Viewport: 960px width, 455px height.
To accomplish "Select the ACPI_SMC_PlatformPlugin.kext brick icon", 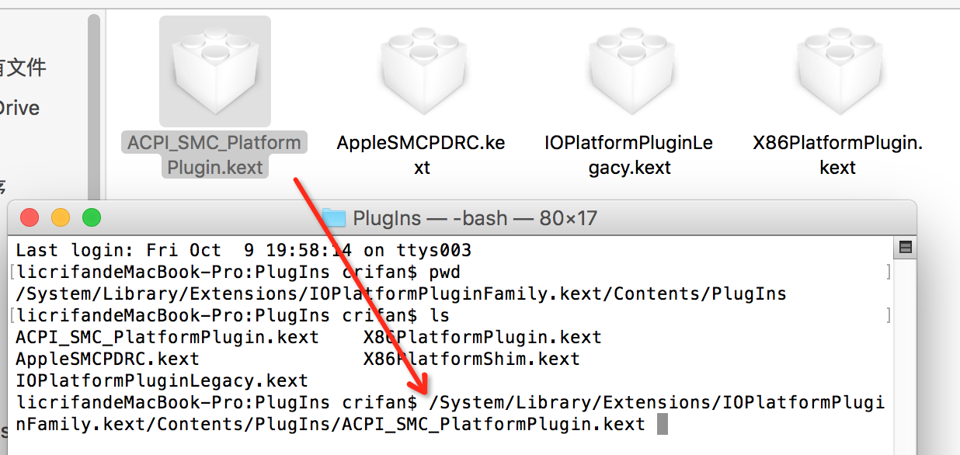I will point(215,71).
